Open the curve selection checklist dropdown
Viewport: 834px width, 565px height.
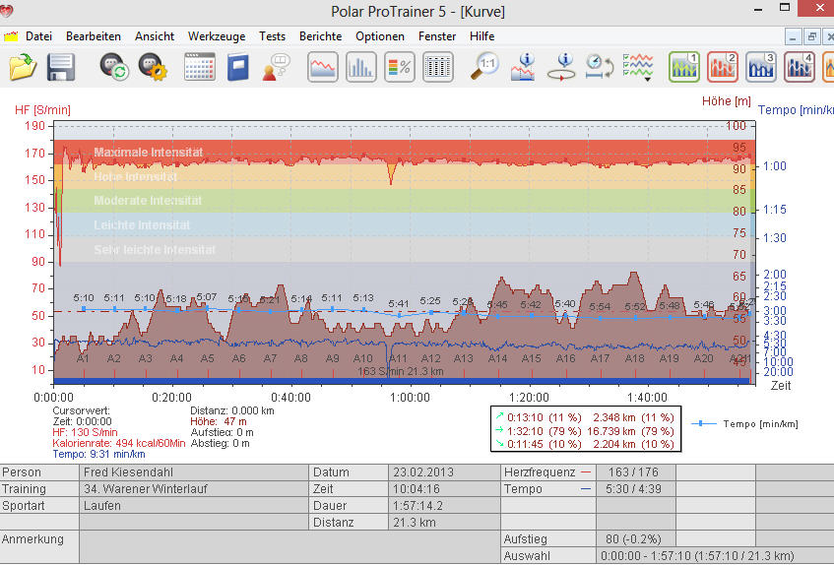638,67
